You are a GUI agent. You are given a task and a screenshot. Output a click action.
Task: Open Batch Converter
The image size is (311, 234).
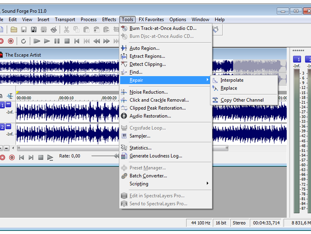click(166, 176)
